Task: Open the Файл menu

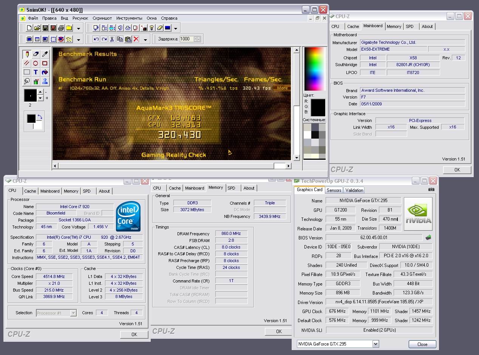Action: click(x=33, y=18)
